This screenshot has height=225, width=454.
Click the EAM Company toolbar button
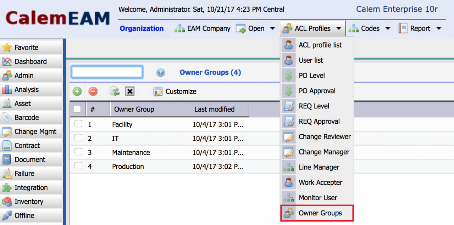[x=203, y=29]
